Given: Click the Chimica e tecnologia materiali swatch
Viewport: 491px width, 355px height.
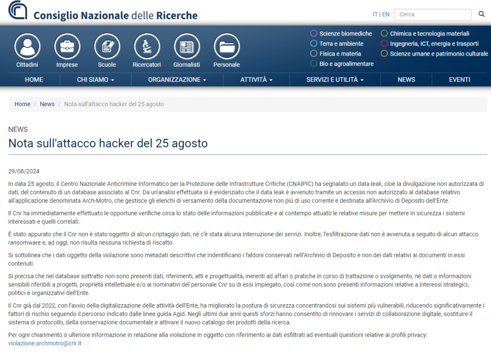Looking at the screenshot, I should coord(384,34).
